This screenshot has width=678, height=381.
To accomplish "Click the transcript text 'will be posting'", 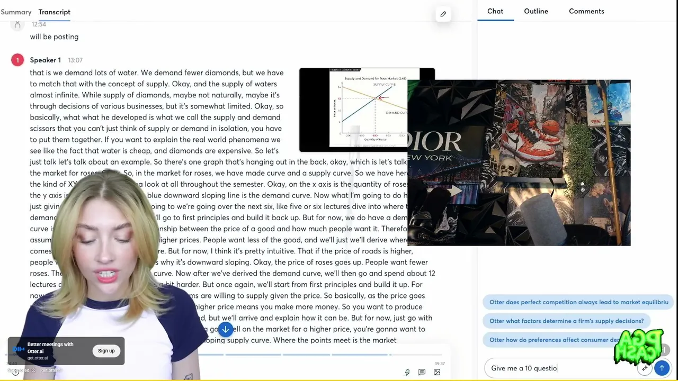I will click(54, 37).
